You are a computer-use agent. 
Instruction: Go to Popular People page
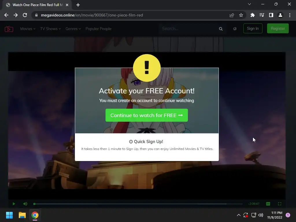pyautogui.click(x=98, y=29)
